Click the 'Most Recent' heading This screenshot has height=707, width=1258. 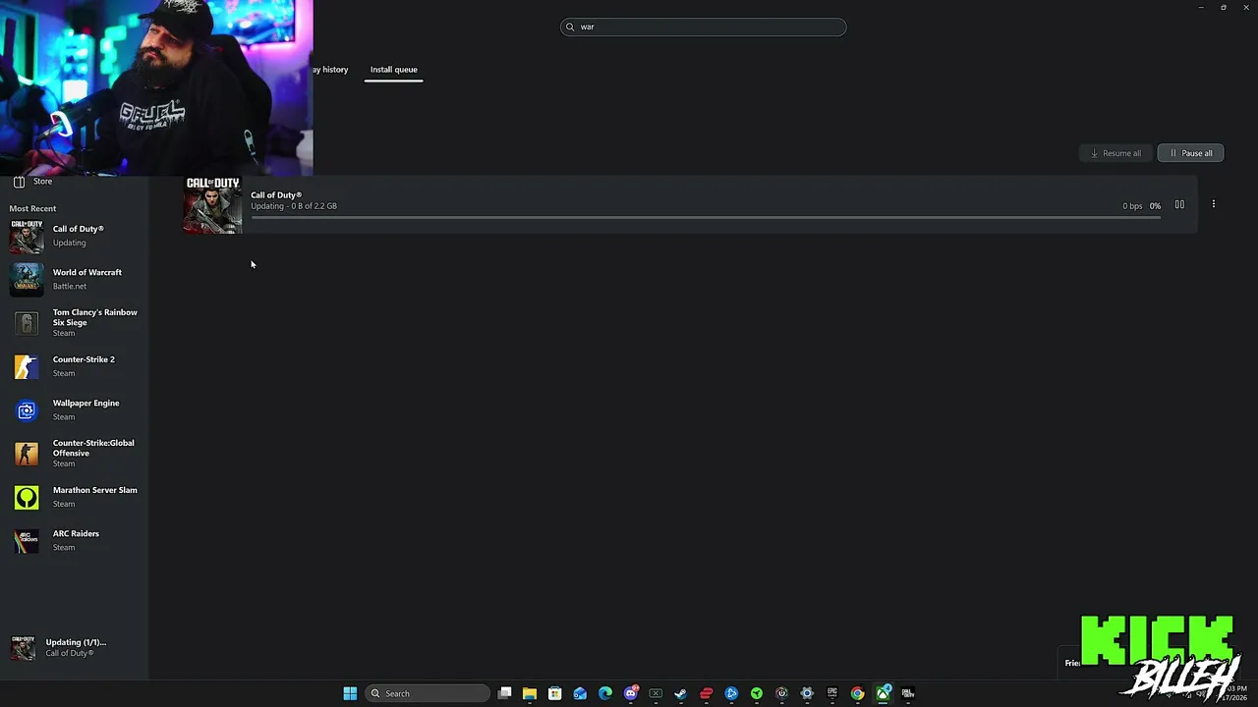coord(32,208)
